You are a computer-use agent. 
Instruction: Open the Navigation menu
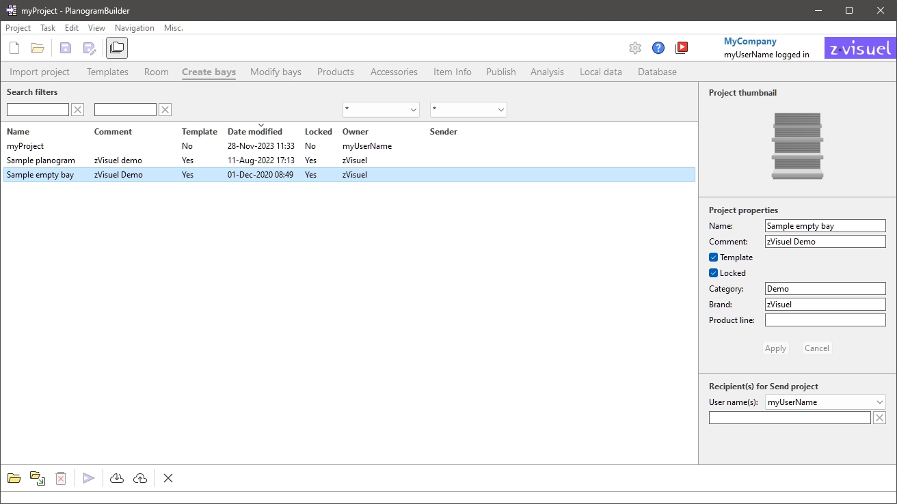pos(135,28)
